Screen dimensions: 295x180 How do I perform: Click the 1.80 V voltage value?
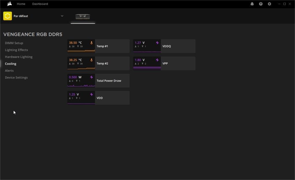click(140, 60)
